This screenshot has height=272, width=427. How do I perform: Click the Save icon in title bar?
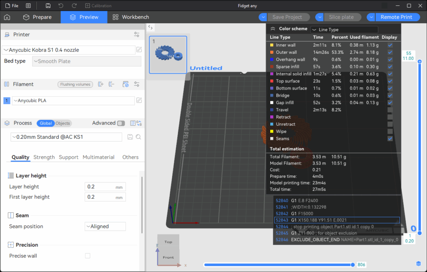tap(48, 6)
